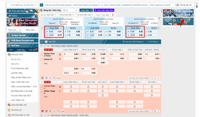Open the Wuhan match's Các loại cược Châu Á khác dropdown
Viewport: 200px width, 117px height.
(x=140, y=78)
